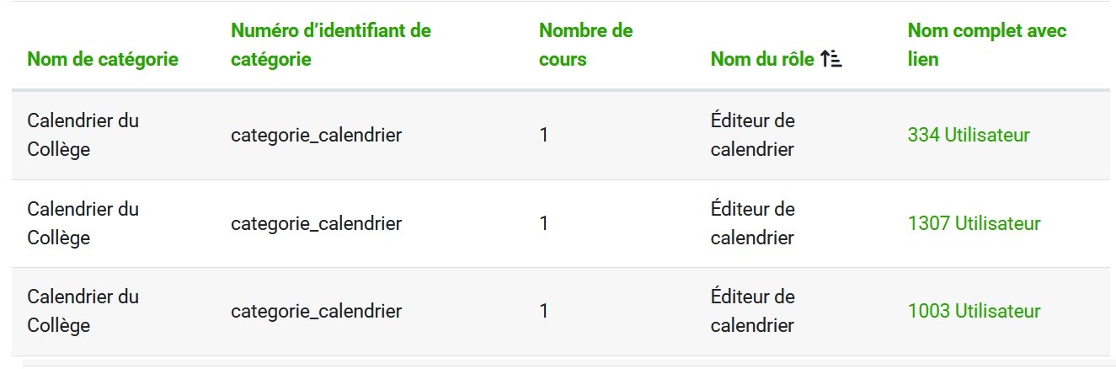Viewport: 1116px width, 369px height.
Task: Click categorie_calendrier in the 334 Utilisateur row
Action: 316,135
